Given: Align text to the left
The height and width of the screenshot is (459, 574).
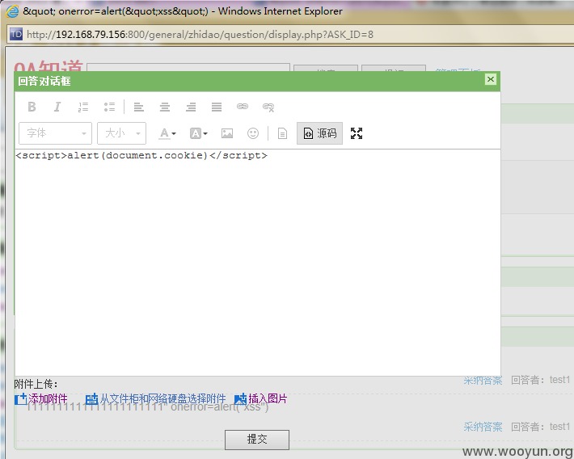Looking at the screenshot, I should [139, 107].
